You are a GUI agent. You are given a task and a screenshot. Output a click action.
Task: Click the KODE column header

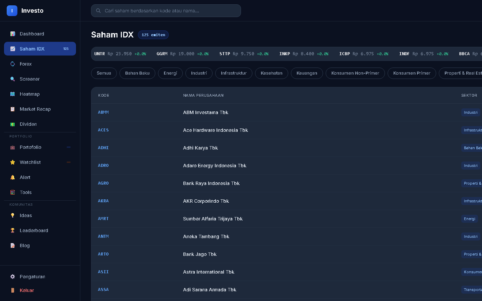[103, 95]
